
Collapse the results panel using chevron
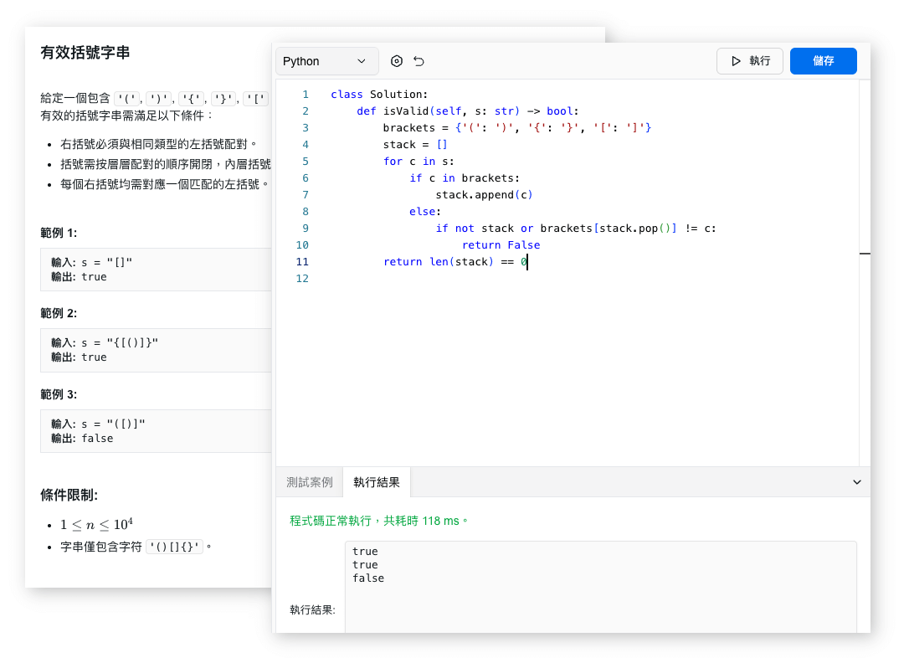[x=856, y=482]
